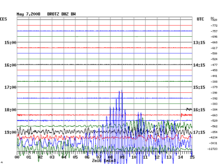219x166 pixels.
Task: Click the 16:15 UTC time label
Action: (199, 110)
